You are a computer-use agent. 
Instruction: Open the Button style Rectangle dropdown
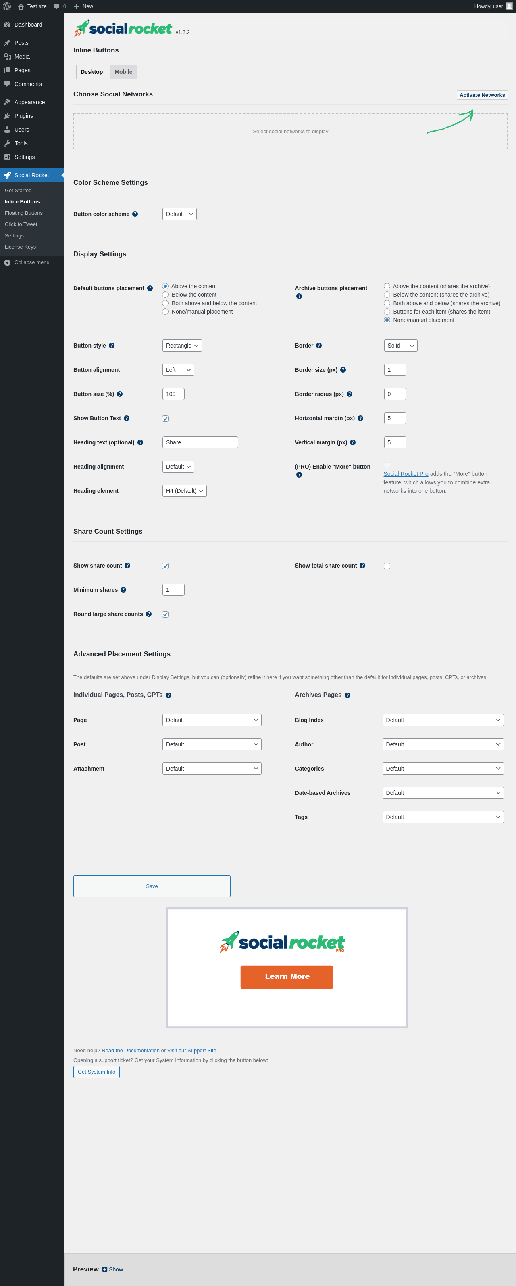[182, 346]
